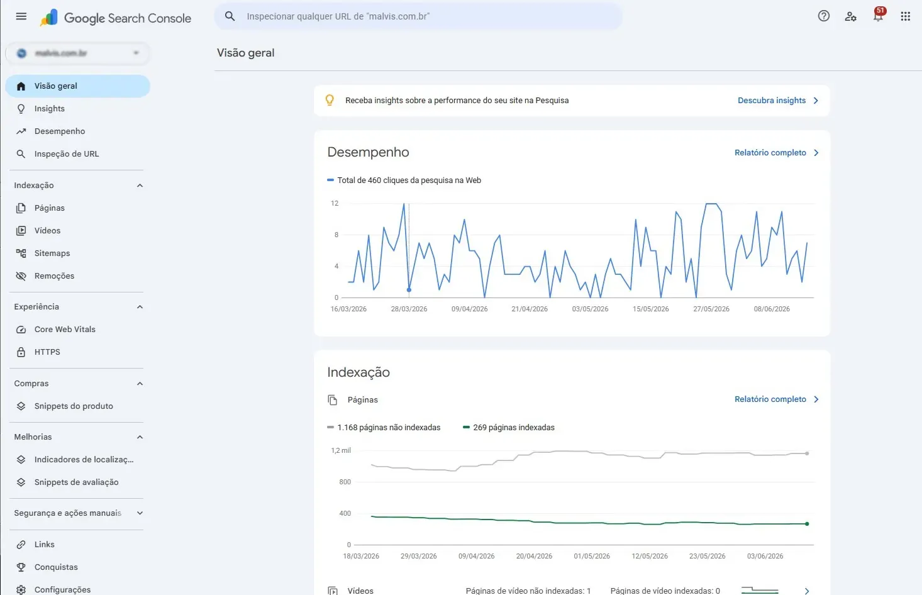Open Inspeção de URL in sidebar
922x595 pixels.
[77, 154]
